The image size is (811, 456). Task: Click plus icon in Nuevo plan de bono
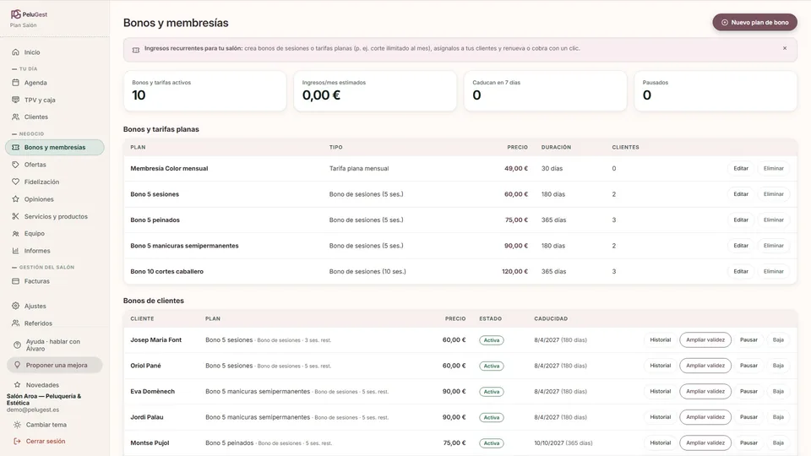tap(725, 22)
